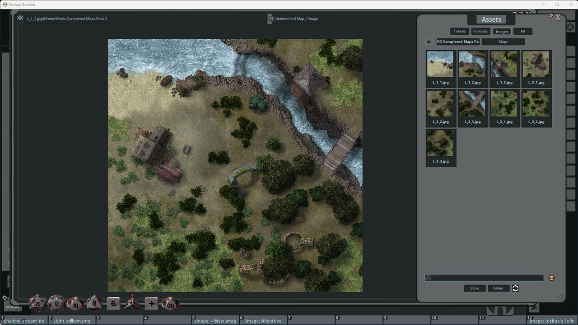Toggle the Tokens asset filter
The height and width of the screenshot is (325, 578).
tap(459, 31)
